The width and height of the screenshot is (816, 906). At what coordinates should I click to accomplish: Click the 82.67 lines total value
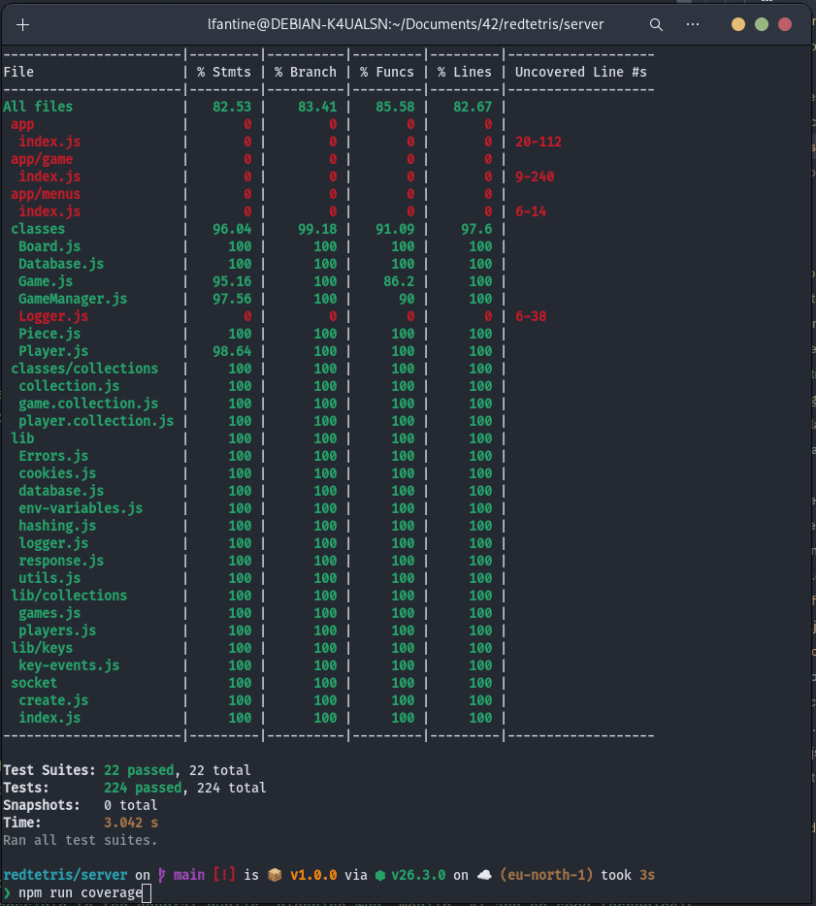[473, 107]
